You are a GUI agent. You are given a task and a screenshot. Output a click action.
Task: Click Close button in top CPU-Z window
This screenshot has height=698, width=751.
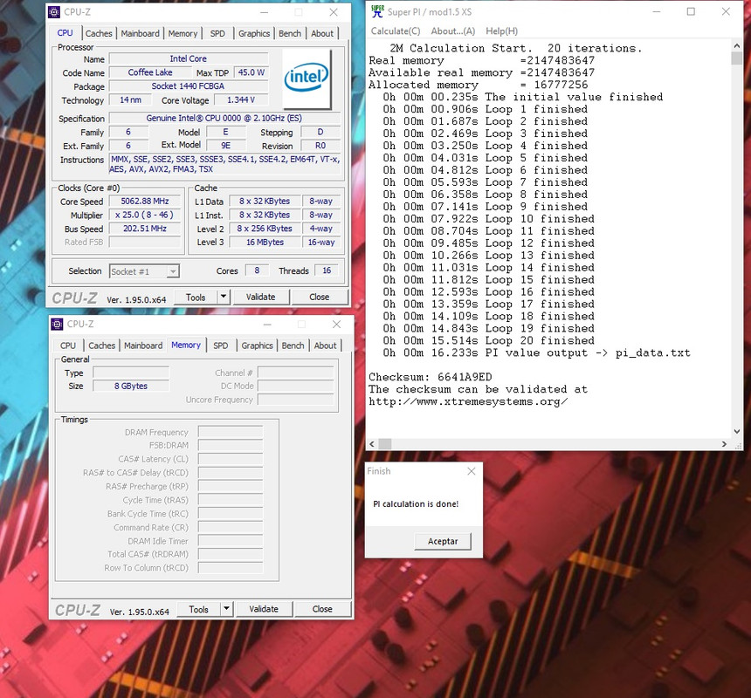click(x=319, y=298)
